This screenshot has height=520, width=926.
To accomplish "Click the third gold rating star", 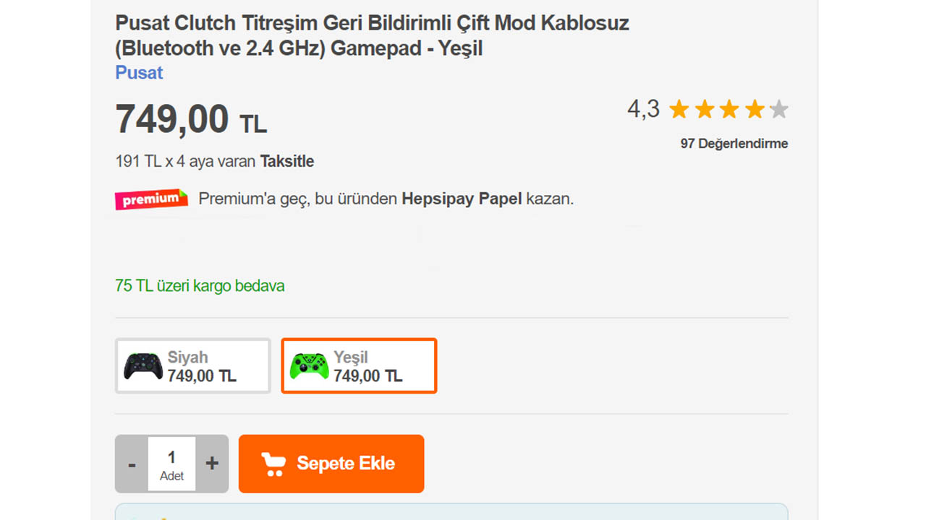I will [x=729, y=110].
